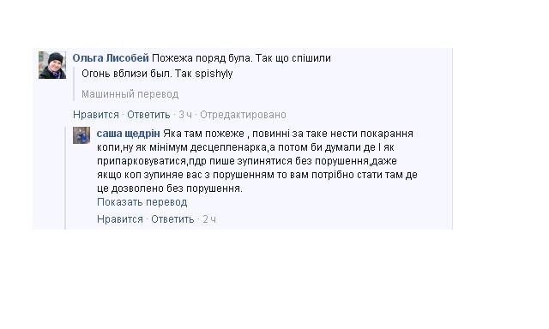The image size is (549, 329).
Task: Open Ольга Лисобей's profile picture
Action: point(52,65)
